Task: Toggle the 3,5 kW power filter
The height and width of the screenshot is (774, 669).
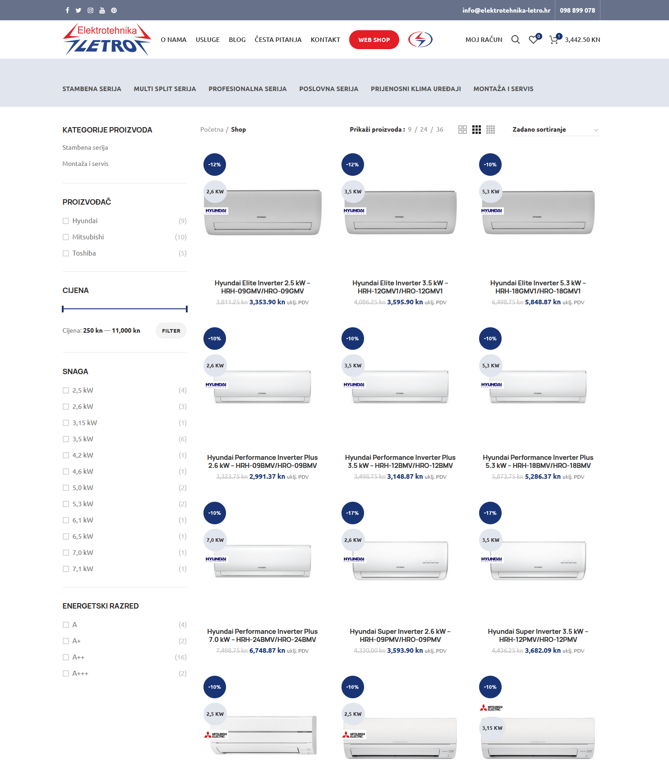Action: (66, 439)
